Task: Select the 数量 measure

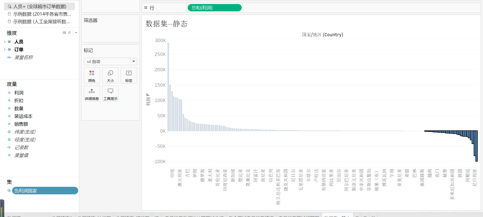Action: click(x=19, y=109)
